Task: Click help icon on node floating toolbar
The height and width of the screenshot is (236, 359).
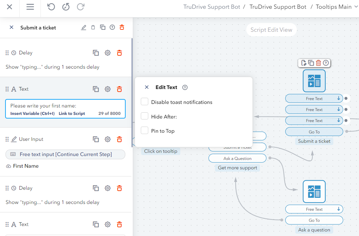Action: click(326, 63)
